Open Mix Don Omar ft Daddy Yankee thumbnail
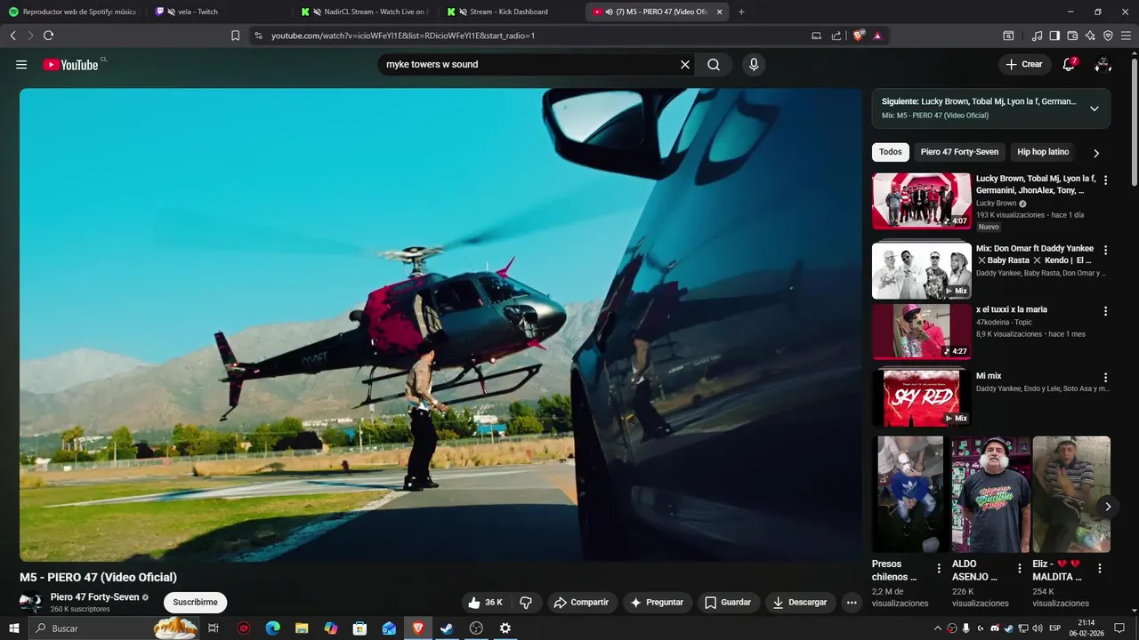 [x=921, y=270]
